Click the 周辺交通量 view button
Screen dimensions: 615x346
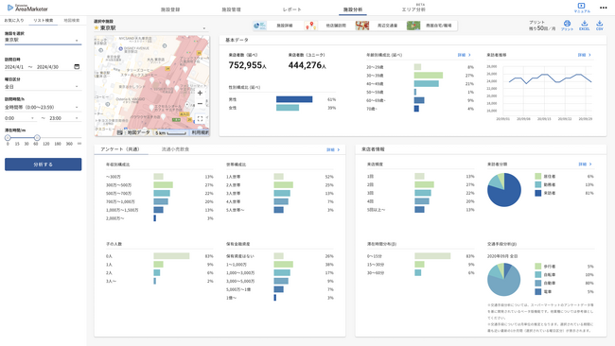click(x=388, y=26)
